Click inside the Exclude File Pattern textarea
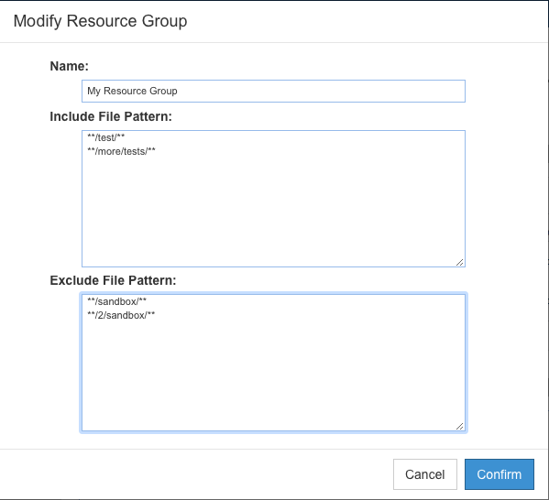 tap(273, 363)
